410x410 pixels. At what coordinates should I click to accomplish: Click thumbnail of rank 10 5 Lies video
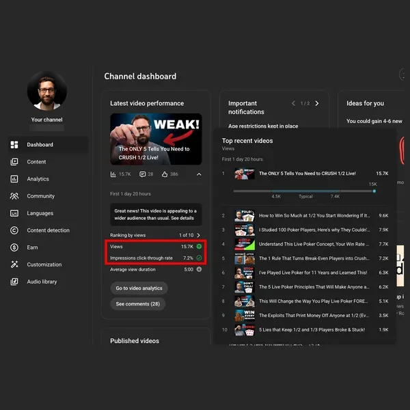point(245,330)
